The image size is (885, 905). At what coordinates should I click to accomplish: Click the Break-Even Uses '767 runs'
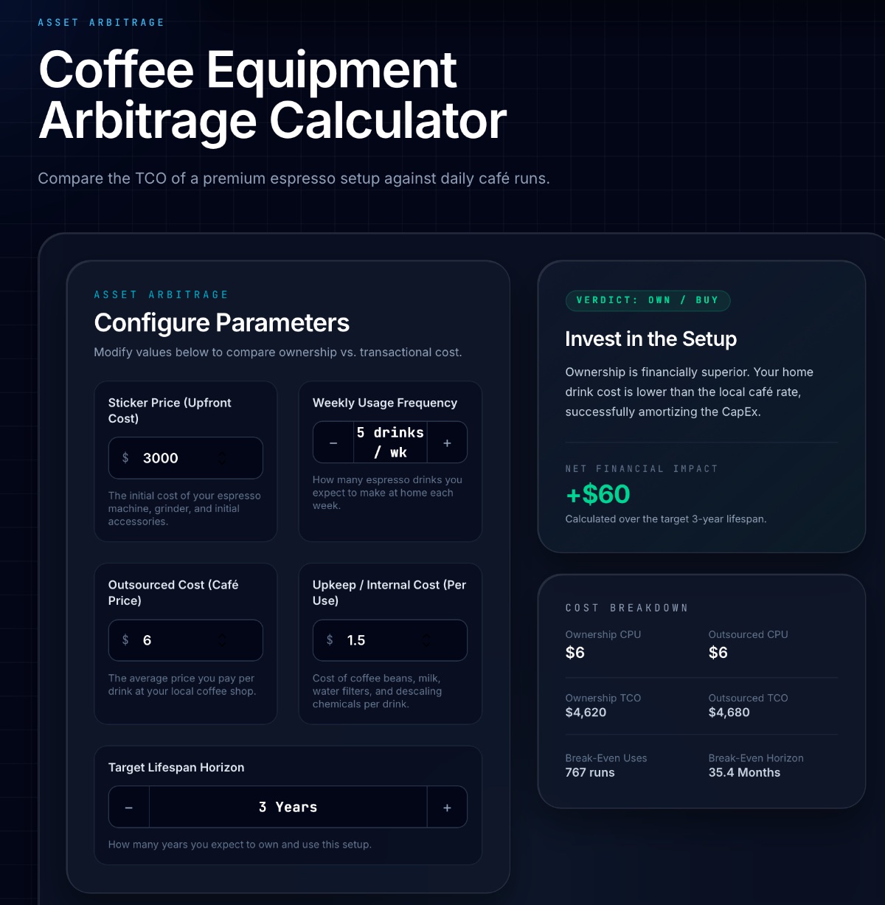point(590,773)
